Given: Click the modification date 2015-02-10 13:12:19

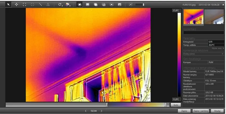Looking at the screenshot, I should click(214, 99).
